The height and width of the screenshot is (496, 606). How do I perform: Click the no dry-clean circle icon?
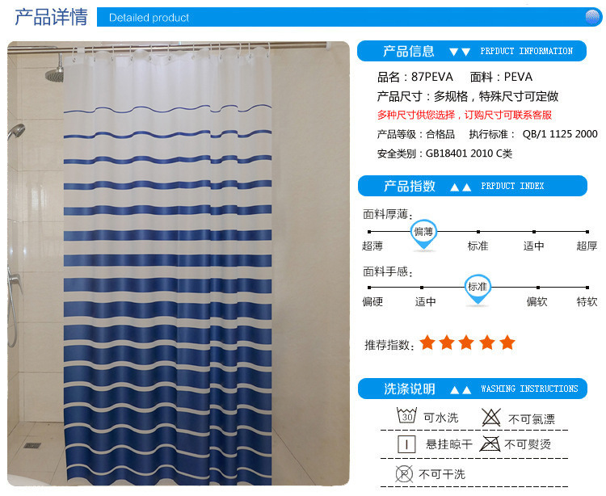(404, 473)
